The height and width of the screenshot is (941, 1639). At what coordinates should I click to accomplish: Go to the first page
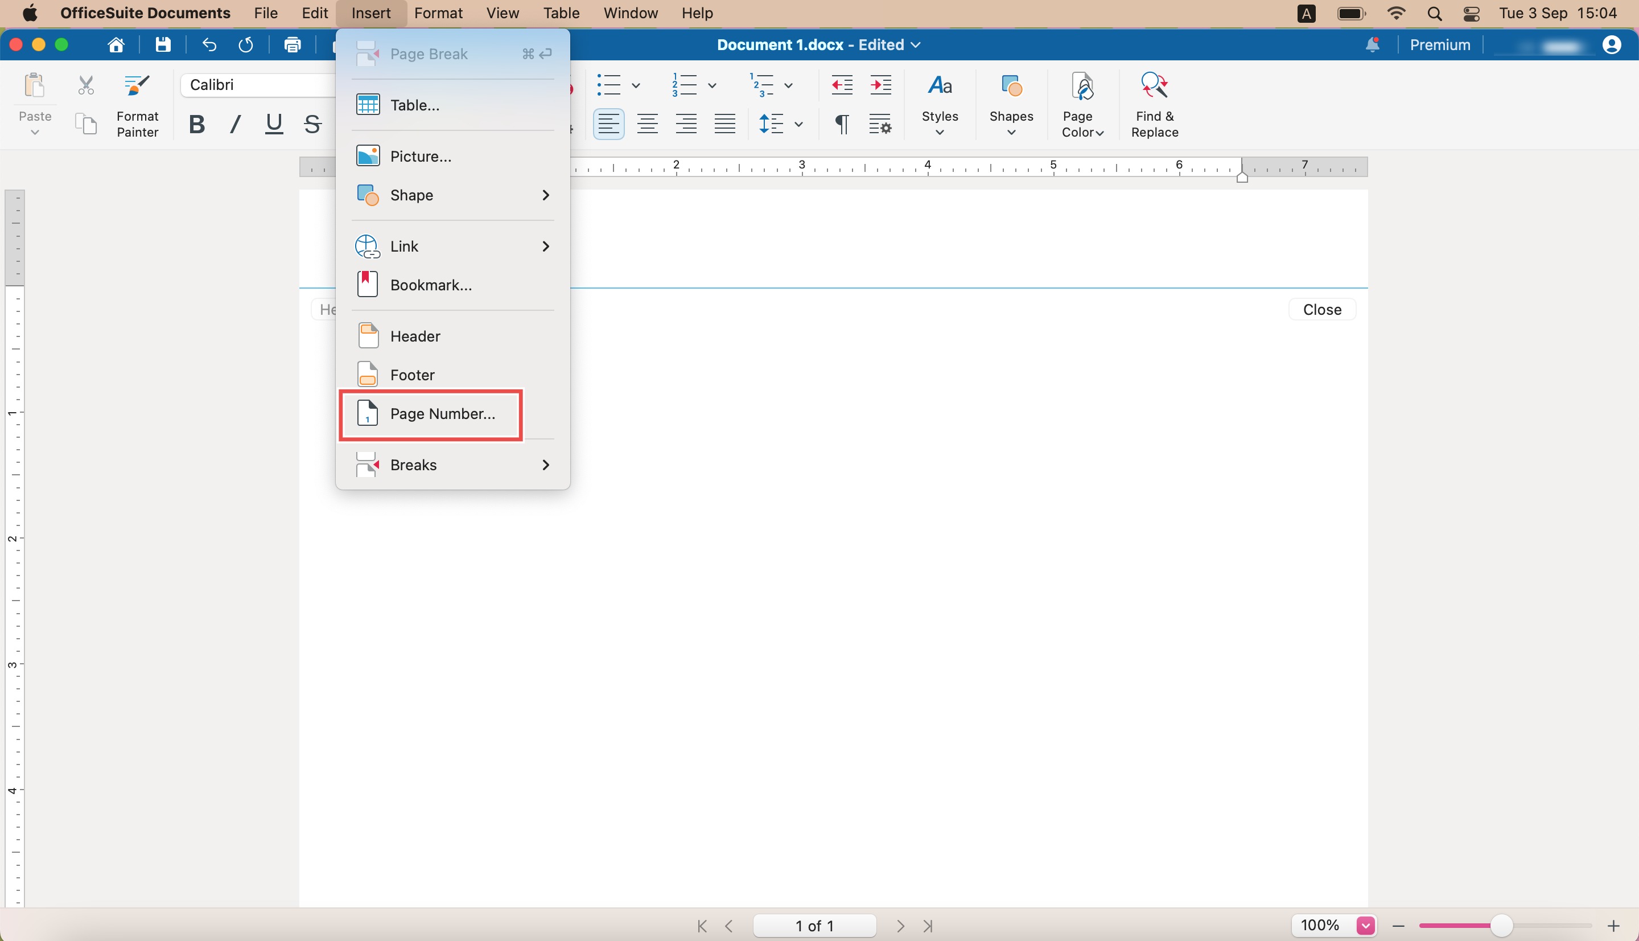pyautogui.click(x=702, y=926)
